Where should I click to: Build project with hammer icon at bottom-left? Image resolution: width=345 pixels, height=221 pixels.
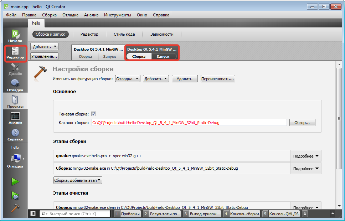(15, 208)
